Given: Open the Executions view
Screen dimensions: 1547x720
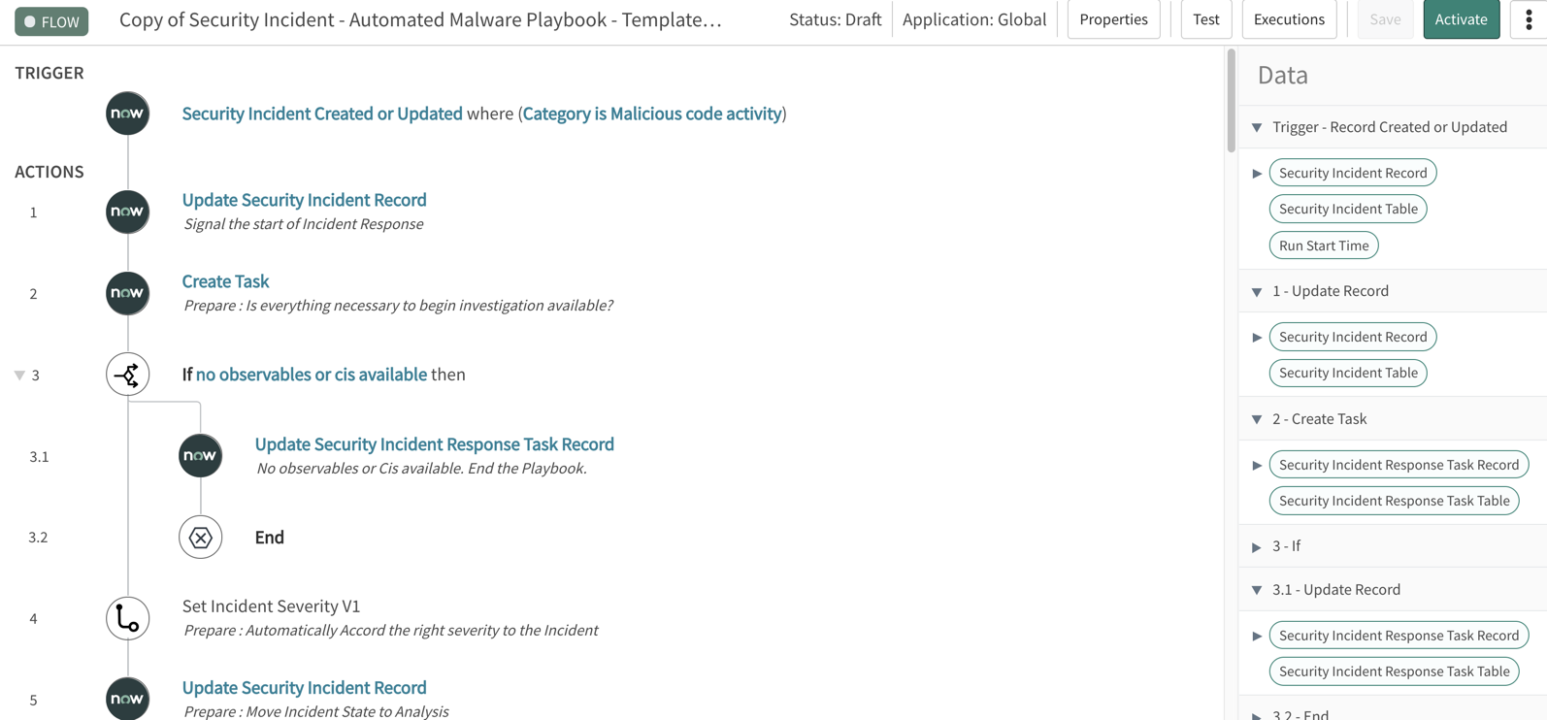Looking at the screenshot, I should [x=1289, y=19].
